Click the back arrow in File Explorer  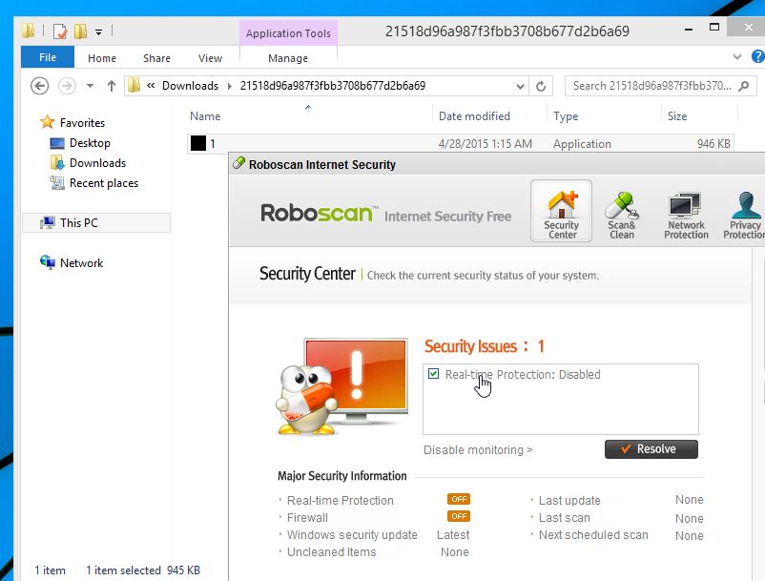(39, 86)
